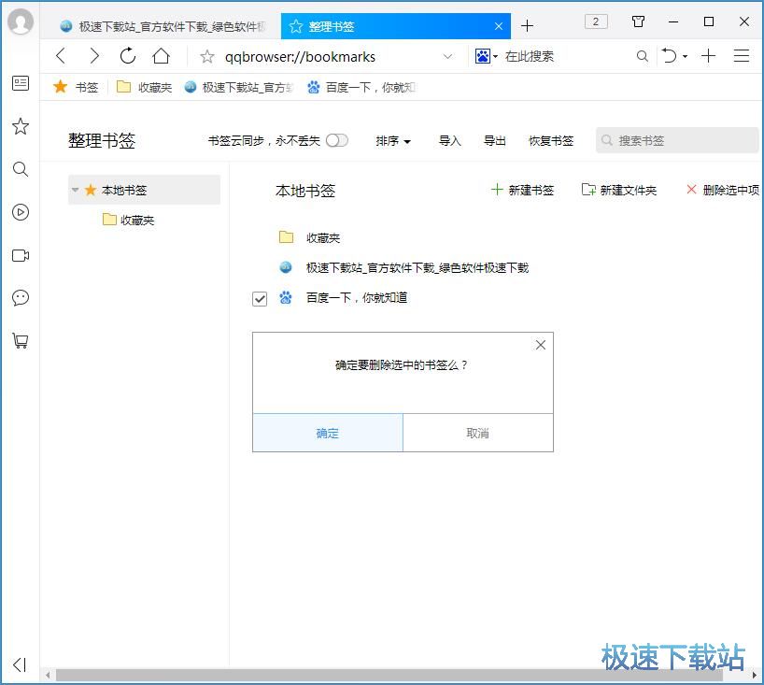The width and height of the screenshot is (764, 685).
Task: Open 书签 in the bookmarks bar
Action: pos(76,87)
